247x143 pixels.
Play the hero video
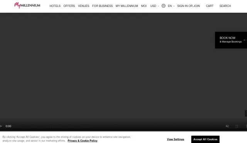pyautogui.click(x=1, y=126)
